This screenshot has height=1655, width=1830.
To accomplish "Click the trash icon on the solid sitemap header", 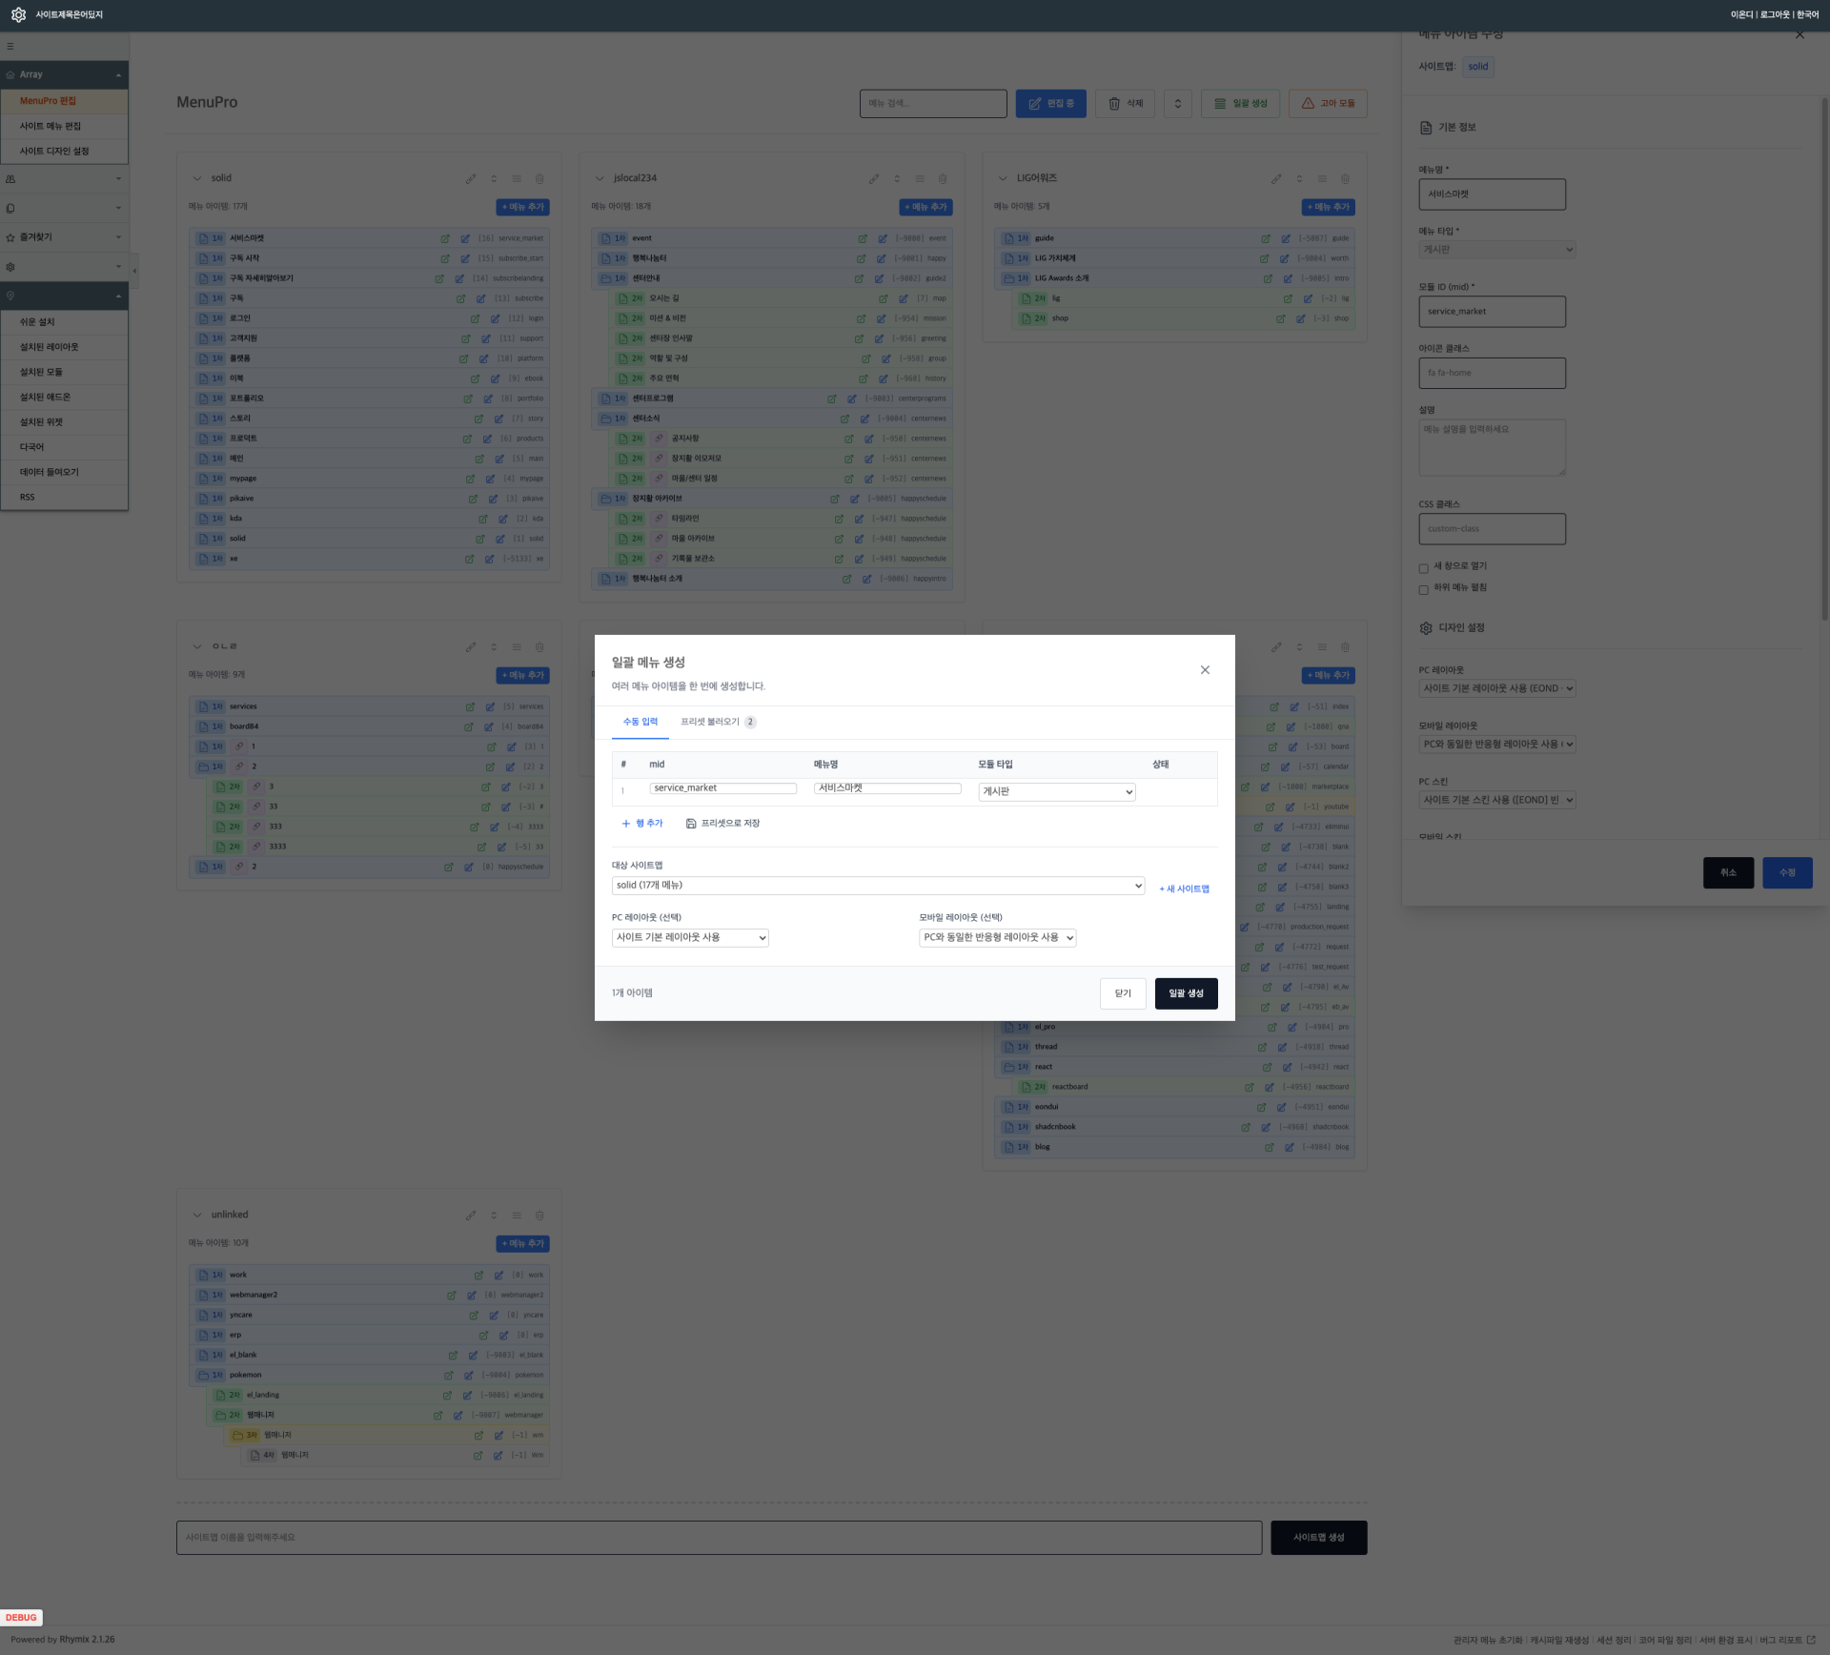I will pyautogui.click(x=539, y=179).
